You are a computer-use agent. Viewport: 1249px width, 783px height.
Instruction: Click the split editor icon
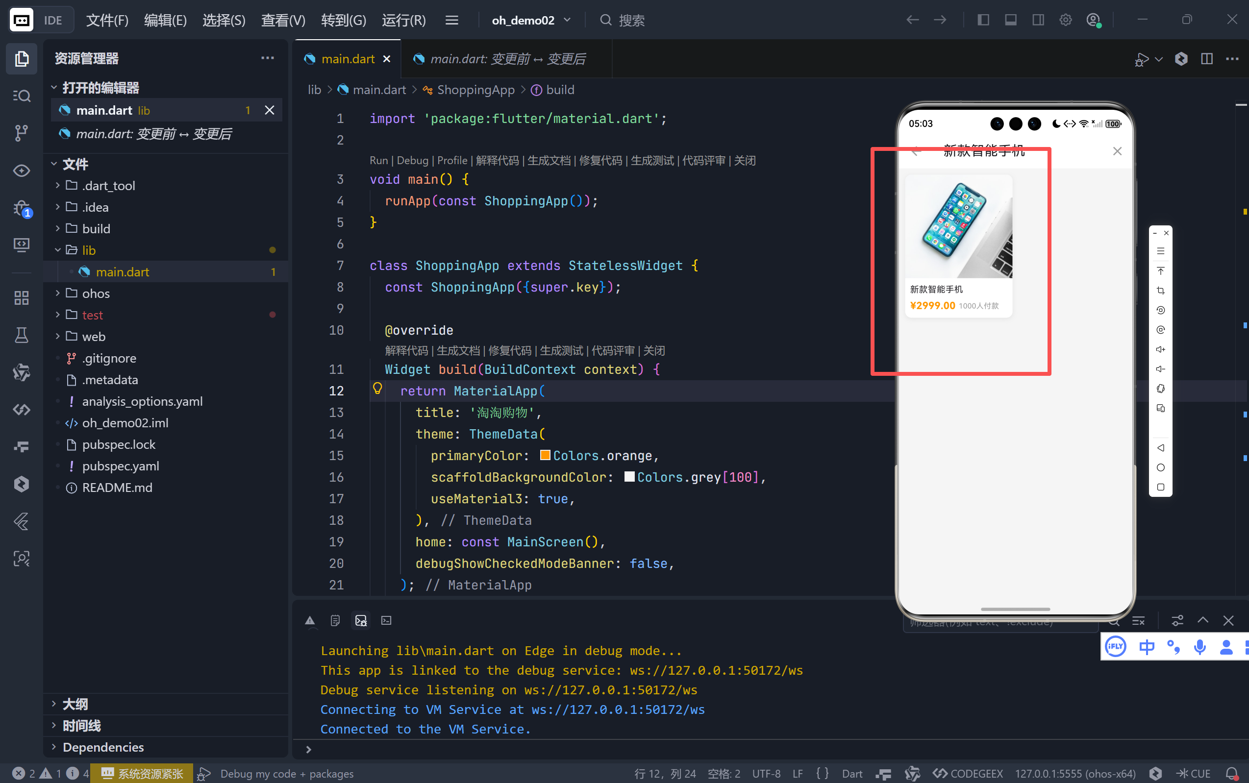click(x=1206, y=59)
